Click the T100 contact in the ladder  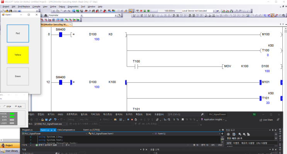[x=136, y=67]
